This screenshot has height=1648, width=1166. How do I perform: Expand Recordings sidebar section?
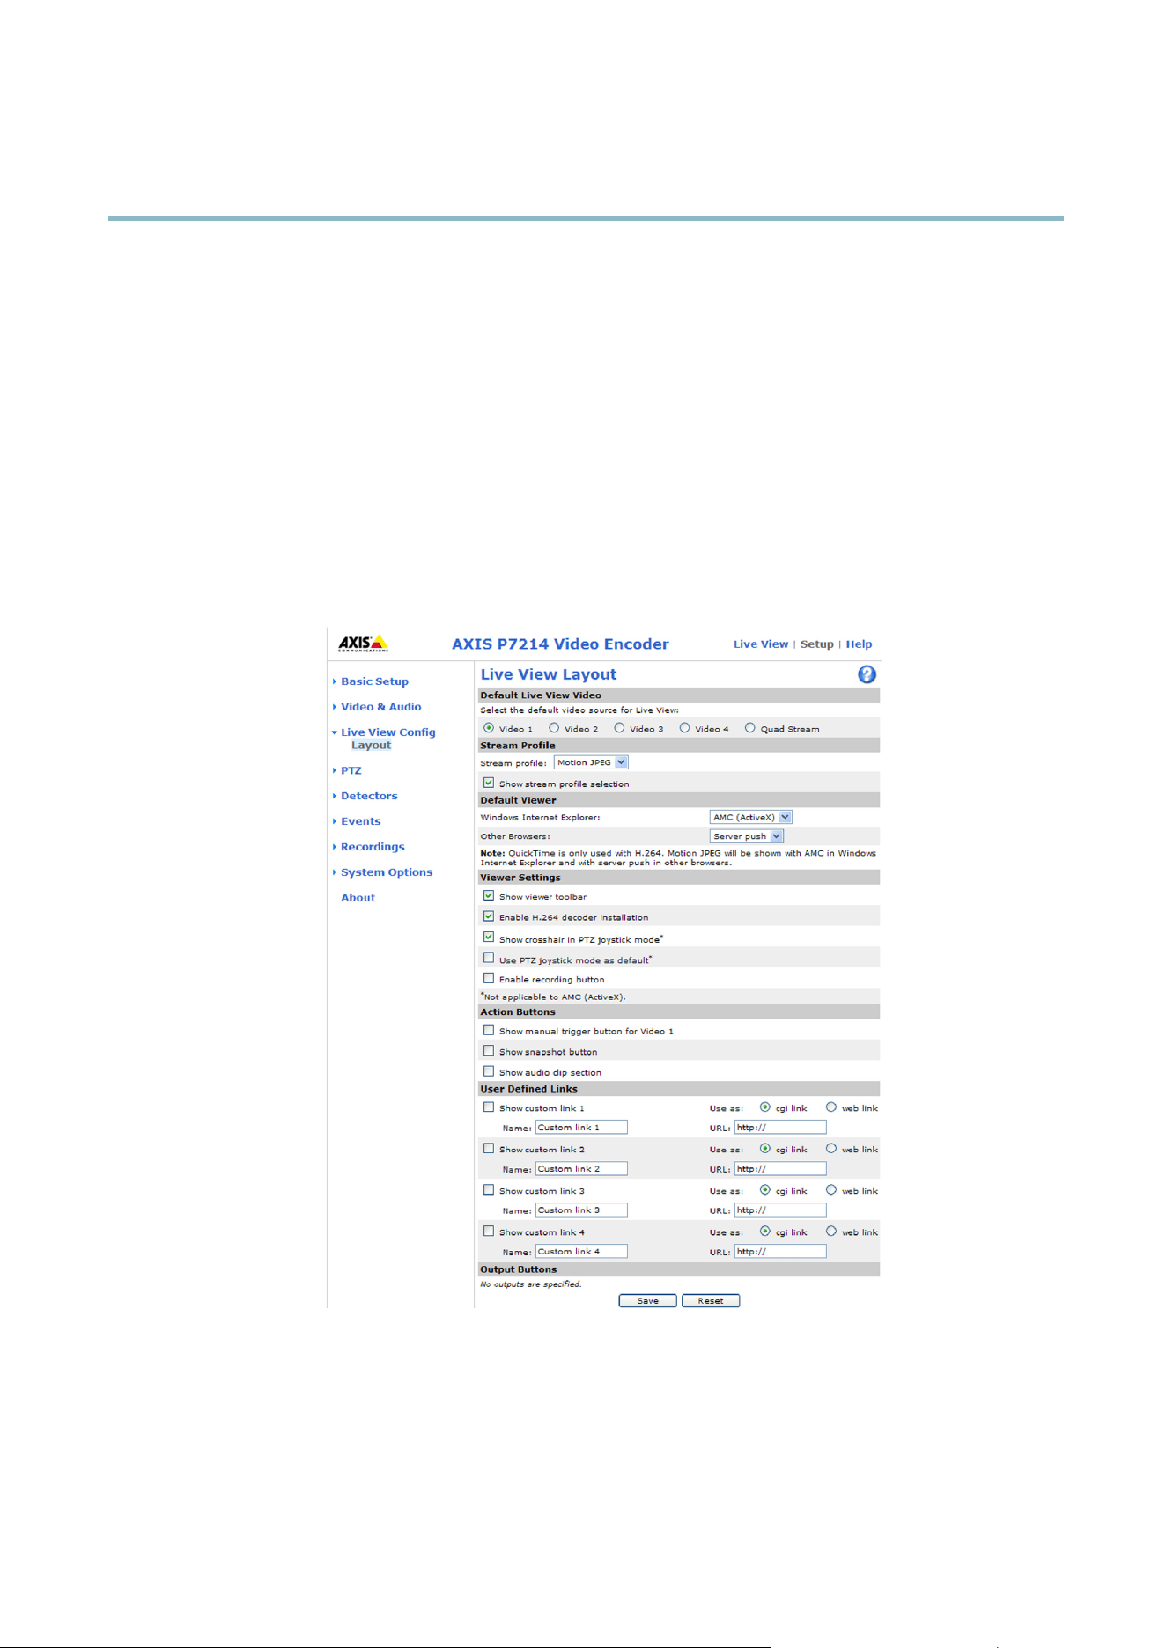pos(373,847)
